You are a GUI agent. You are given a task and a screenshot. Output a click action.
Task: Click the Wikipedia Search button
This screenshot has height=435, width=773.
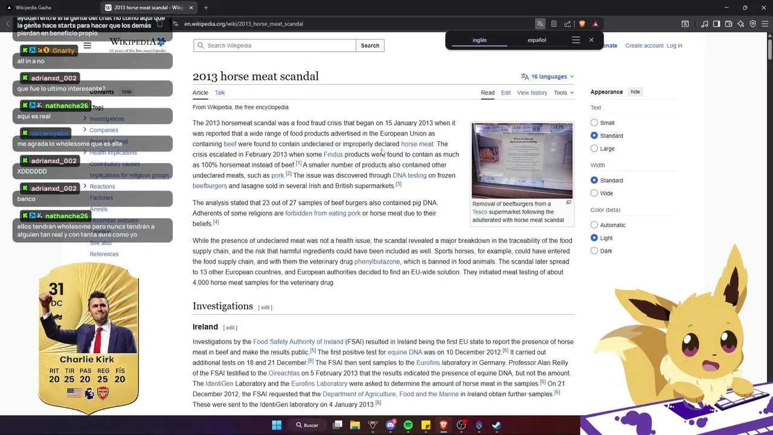point(370,45)
